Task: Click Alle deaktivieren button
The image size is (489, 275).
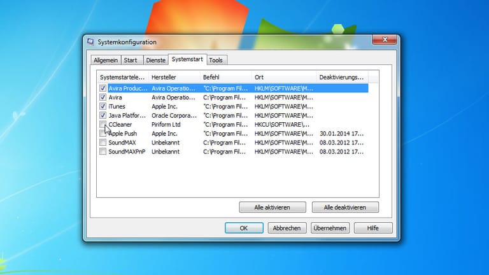Action: coord(345,208)
